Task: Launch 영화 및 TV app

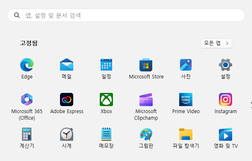Action: point(226,134)
